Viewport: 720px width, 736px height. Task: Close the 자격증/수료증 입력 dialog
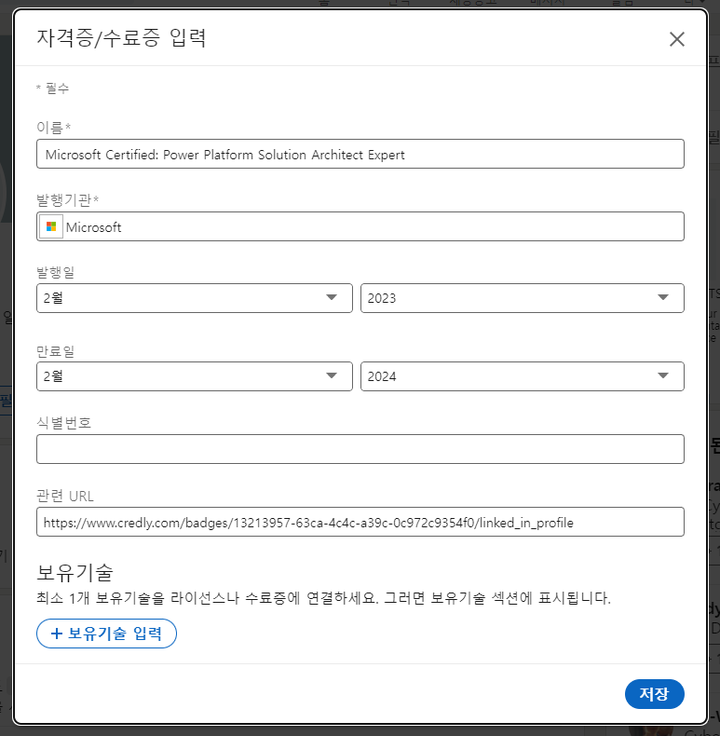(x=676, y=39)
